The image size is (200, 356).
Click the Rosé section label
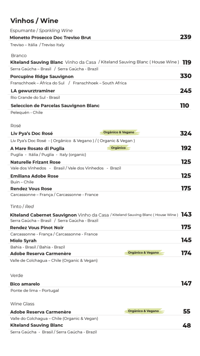[x=16, y=126]
